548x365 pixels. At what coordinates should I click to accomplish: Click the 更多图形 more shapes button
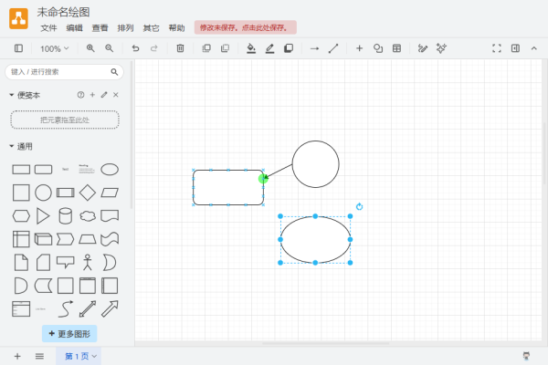(69, 334)
